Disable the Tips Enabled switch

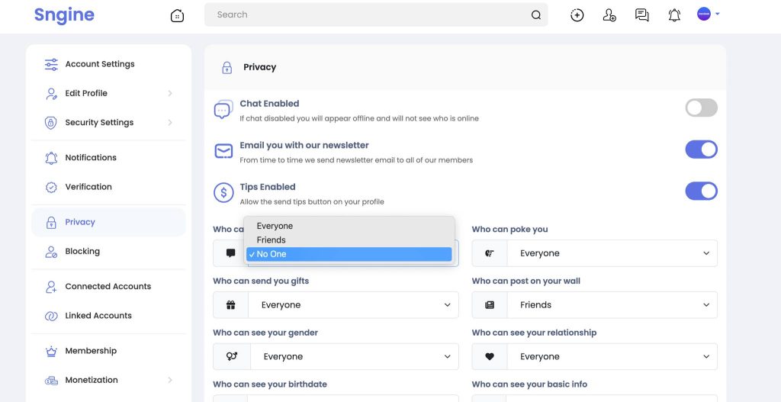pyautogui.click(x=702, y=191)
